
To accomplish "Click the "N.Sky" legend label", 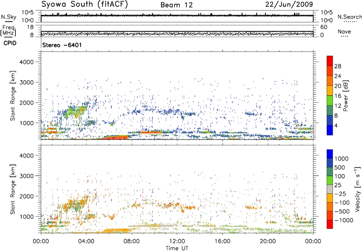I will (x=9, y=17).
